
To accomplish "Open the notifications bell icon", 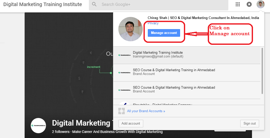I will 249,4.
